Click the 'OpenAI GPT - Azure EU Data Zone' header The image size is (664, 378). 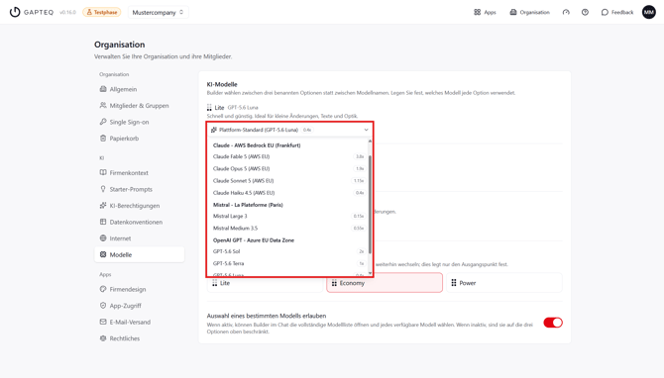[254, 240]
